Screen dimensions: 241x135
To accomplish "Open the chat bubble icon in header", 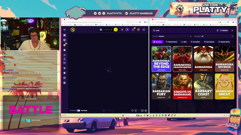I will pos(144,30).
